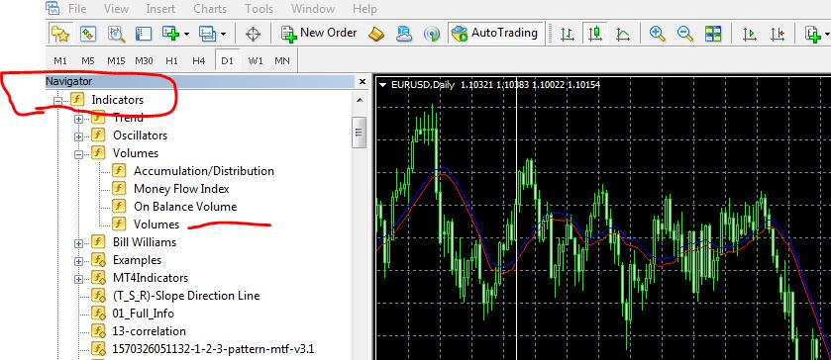The image size is (831, 360).
Task: Select Accumulation/Distribution indicator
Action: pos(203,171)
